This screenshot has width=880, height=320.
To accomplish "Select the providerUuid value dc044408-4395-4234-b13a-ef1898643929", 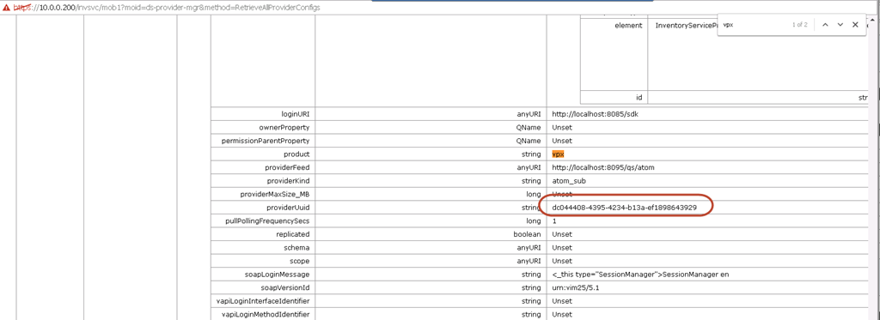I will pyautogui.click(x=625, y=208).
